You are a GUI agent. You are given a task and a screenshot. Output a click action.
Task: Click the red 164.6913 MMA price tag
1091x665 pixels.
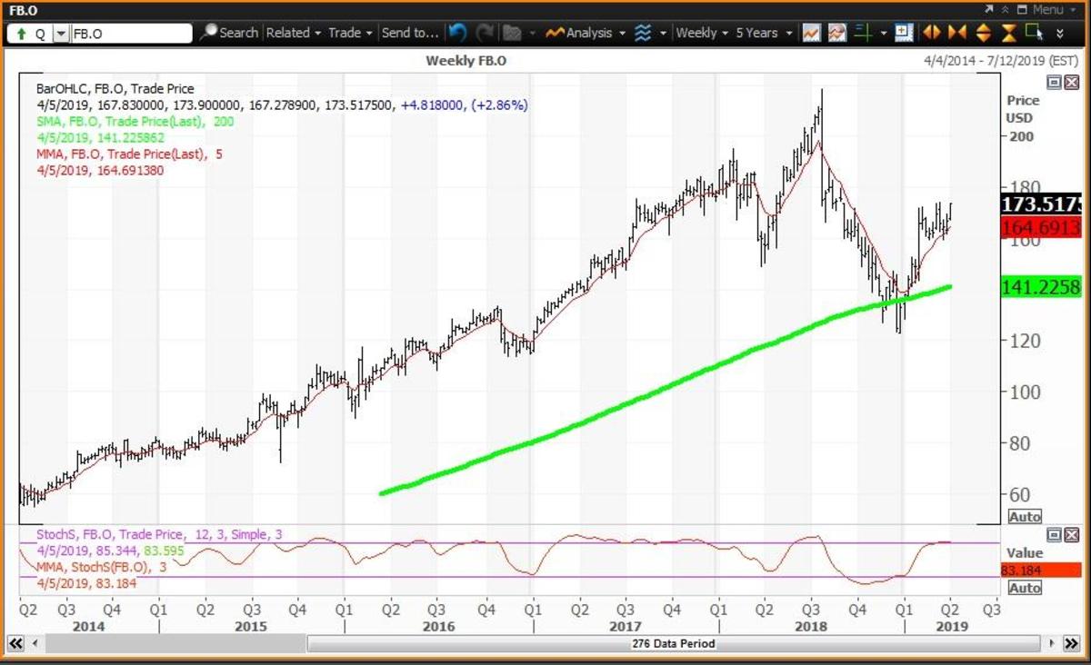[1041, 227]
